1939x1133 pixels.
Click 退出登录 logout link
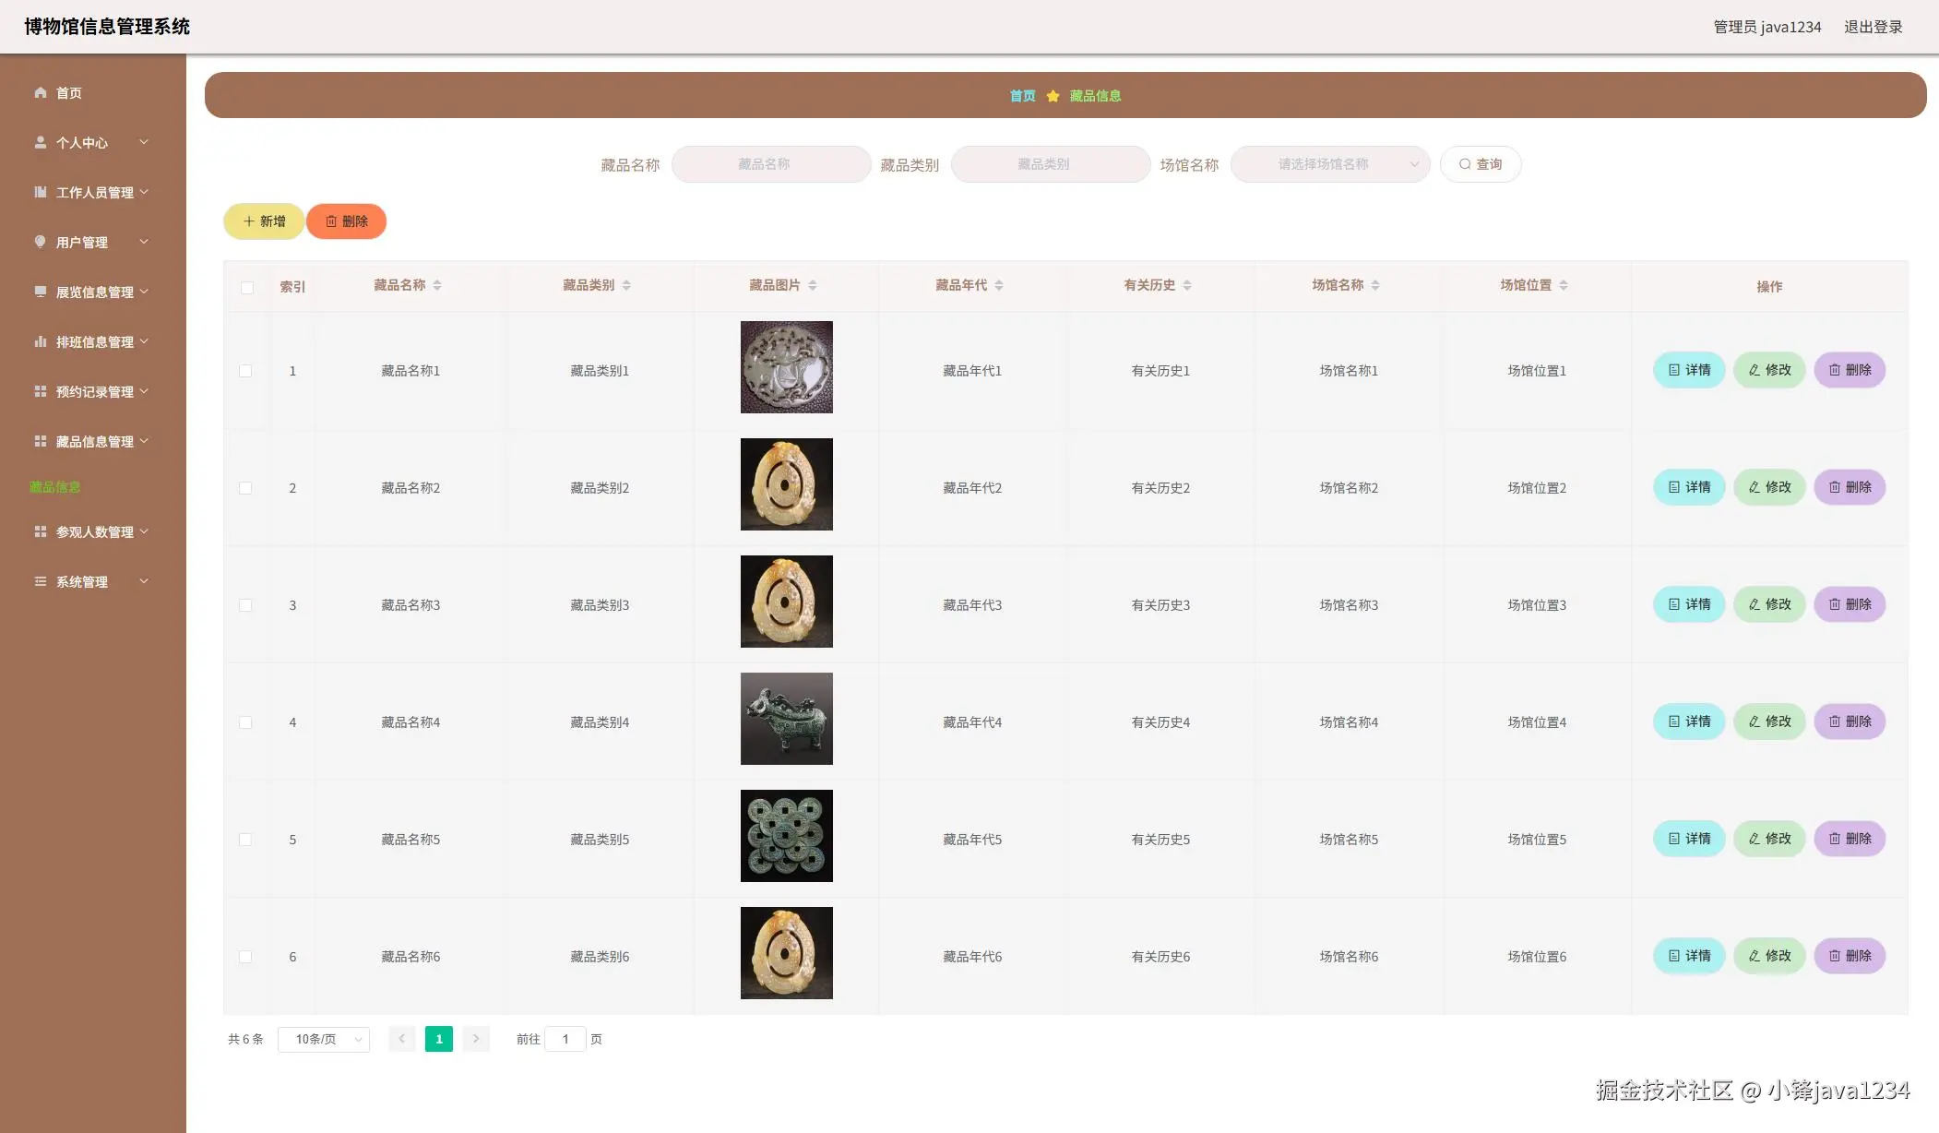click(1873, 27)
